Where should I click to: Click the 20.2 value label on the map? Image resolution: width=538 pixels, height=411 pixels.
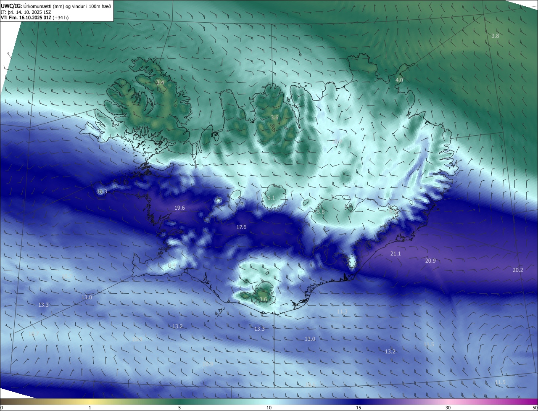(518, 270)
